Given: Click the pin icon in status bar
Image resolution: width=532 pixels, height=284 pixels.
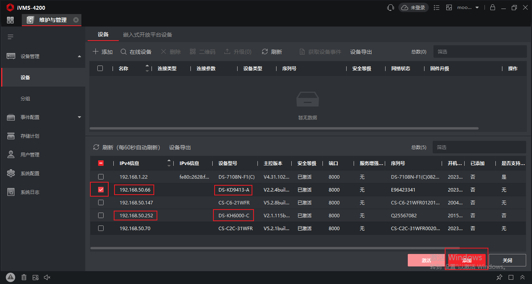Looking at the screenshot, I should pos(499,277).
